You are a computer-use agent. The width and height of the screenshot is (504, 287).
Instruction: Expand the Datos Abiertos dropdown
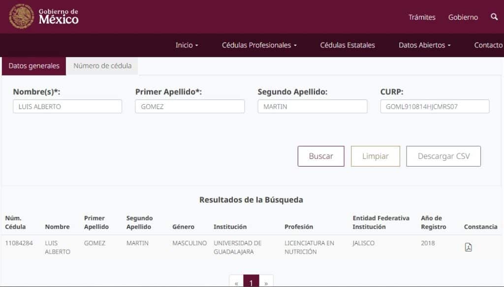[425, 45]
